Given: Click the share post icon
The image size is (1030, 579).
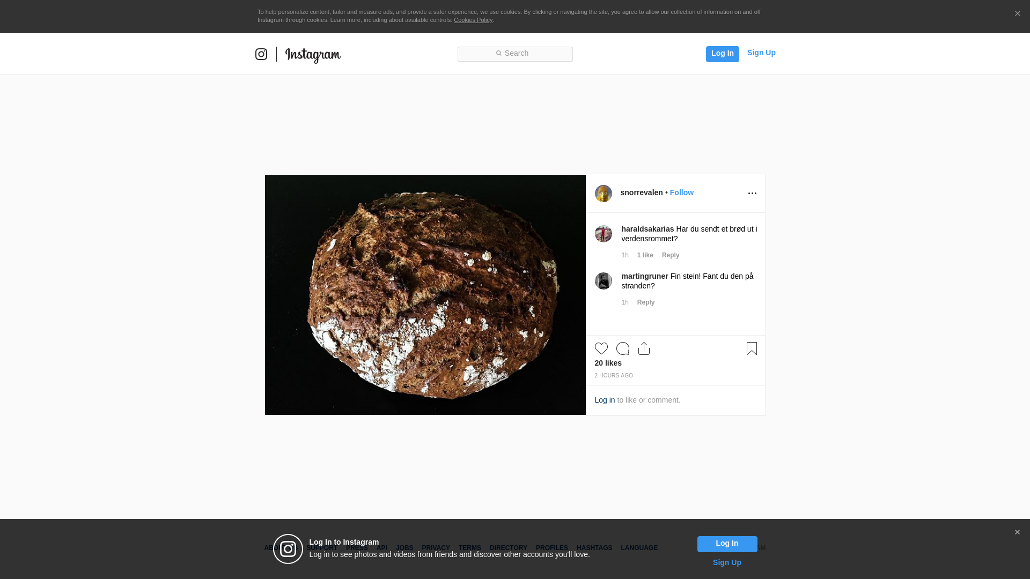Looking at the screenshot, I should (644, 348).
